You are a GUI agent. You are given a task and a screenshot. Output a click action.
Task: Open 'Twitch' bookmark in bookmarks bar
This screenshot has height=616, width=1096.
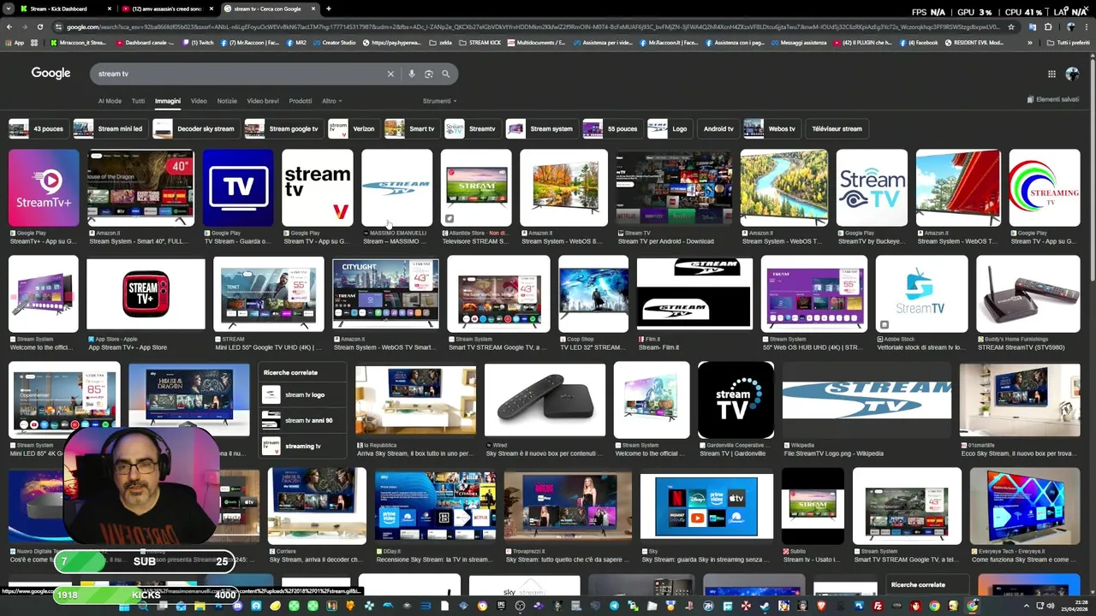(199, 42)
